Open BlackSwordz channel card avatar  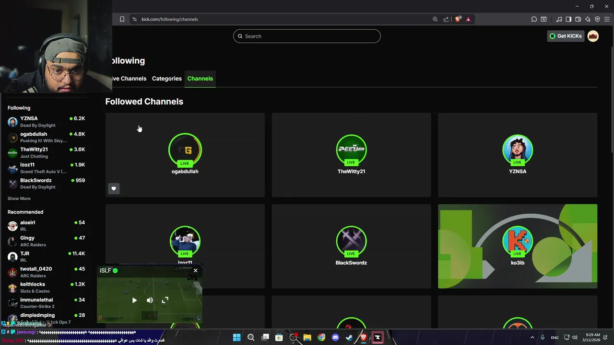tap(351, 241)
